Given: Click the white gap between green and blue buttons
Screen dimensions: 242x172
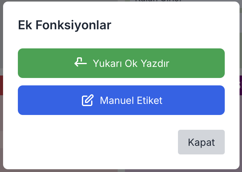Looking at the screenshot, I should coord(121,82).
